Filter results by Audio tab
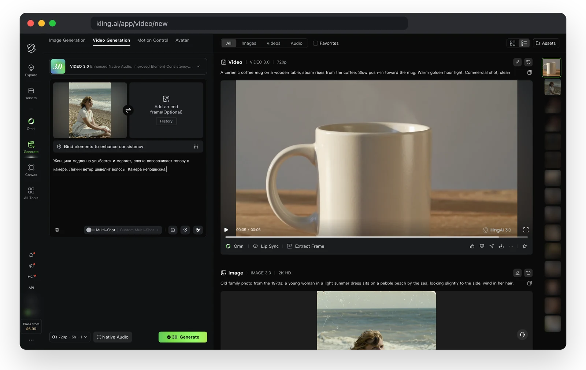The width and height of the screenshot is (586, 370). [x=296, y=43]
